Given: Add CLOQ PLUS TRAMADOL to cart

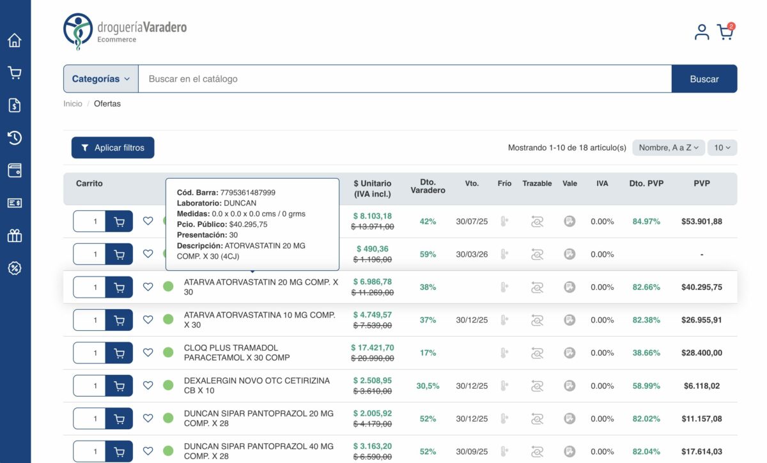Looking at the screenshot, I should point(119,353).
